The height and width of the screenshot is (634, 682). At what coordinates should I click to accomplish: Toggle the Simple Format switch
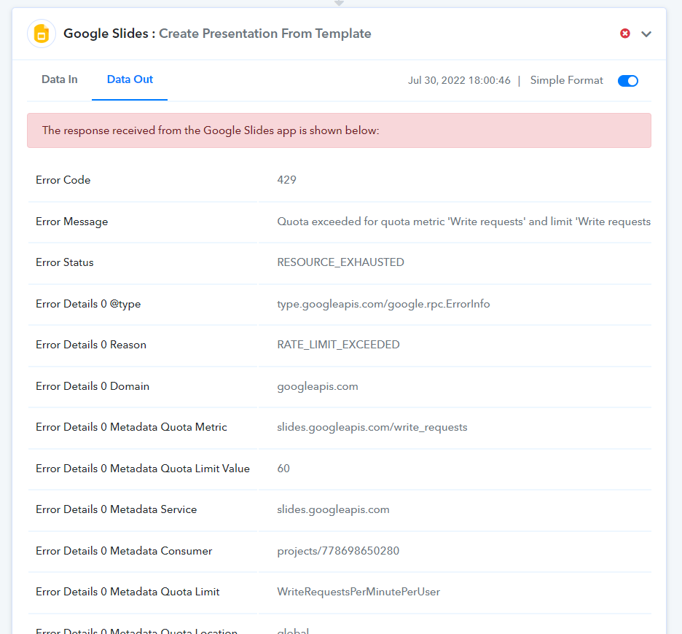[627, 81]
